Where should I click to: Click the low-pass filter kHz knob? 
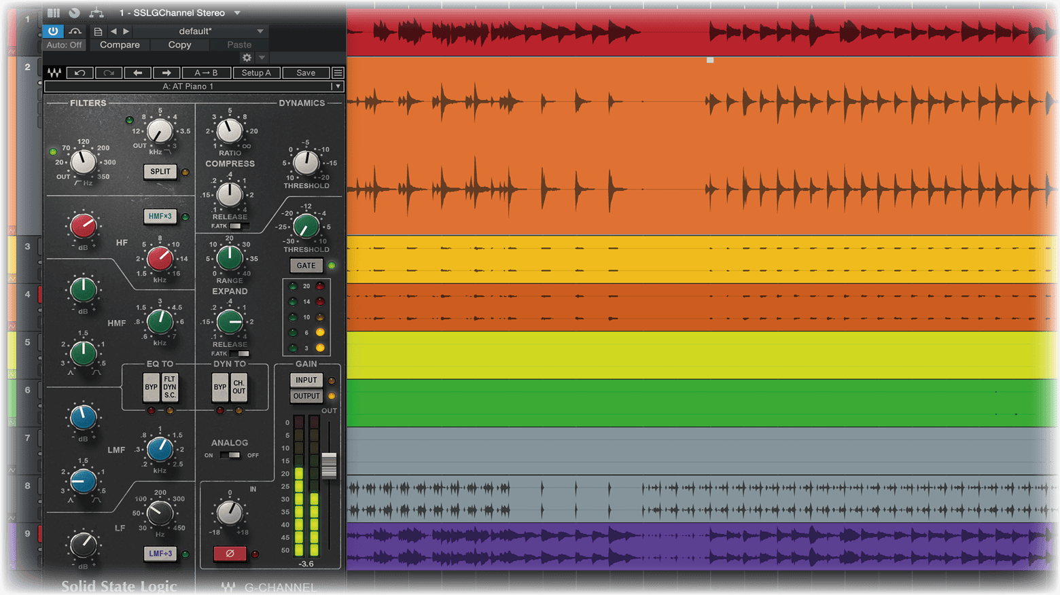pyautogui.click(x=160, y=131)
